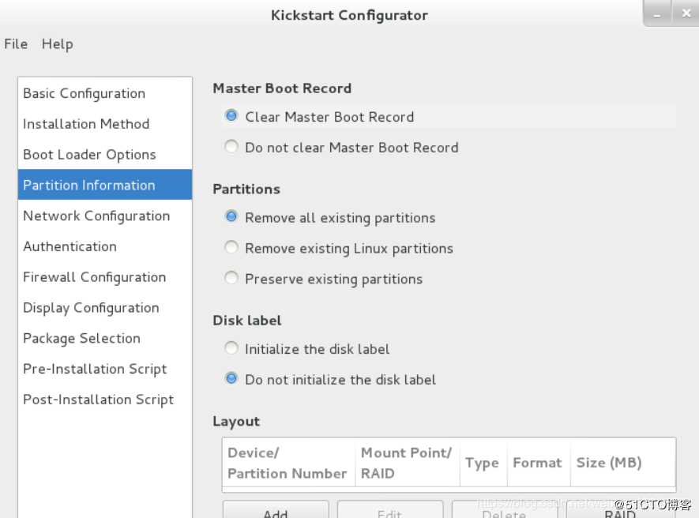Click the Add partition button
This screenshot has width=699, height=518.
click(276, 510)
